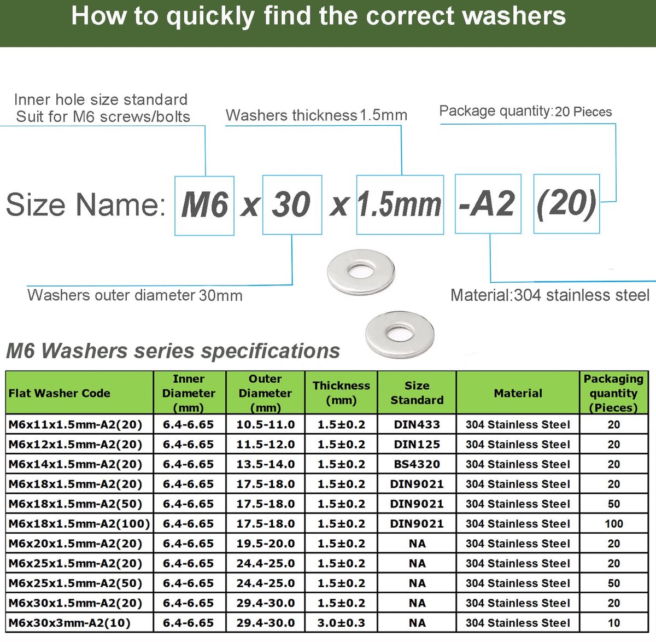This screenshot has height=642, width=656.
Task: Click the Flat Washer Code column header
Action: pos(79,393)
